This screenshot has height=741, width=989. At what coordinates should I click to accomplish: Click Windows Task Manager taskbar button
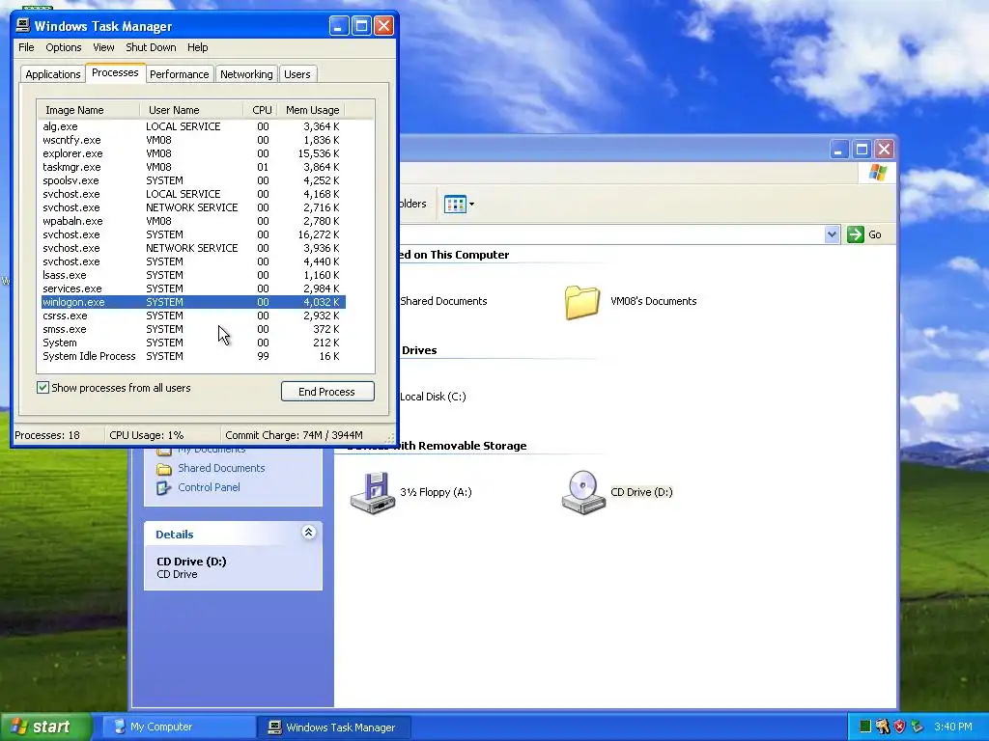(x=334, y=727)
